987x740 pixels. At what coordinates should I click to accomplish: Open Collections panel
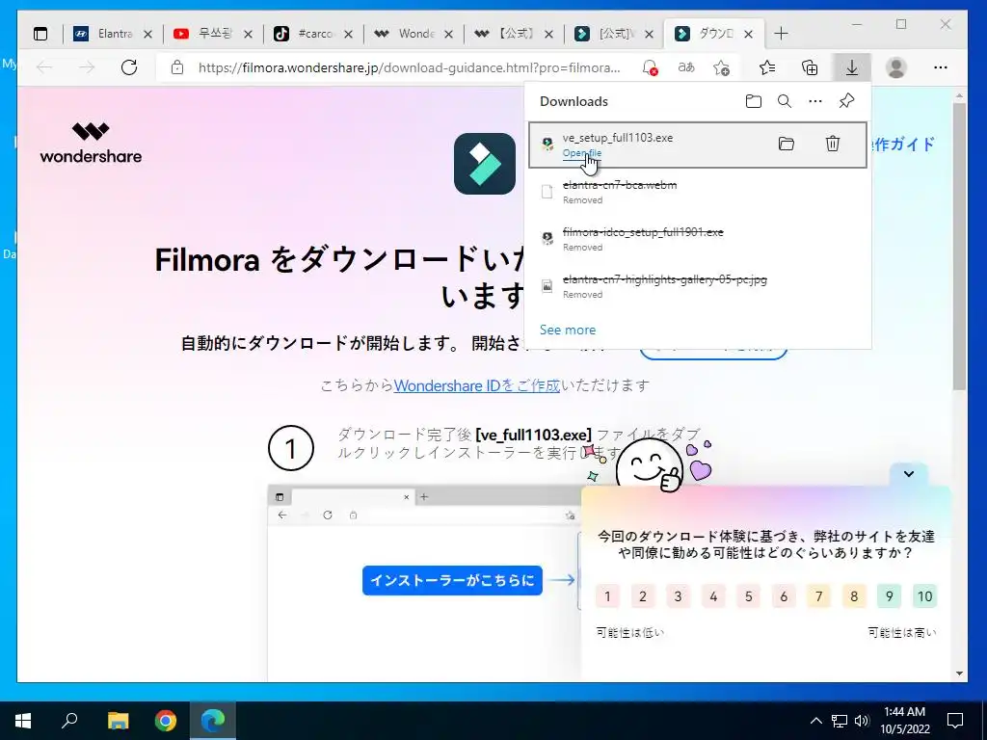click(810, 67)
